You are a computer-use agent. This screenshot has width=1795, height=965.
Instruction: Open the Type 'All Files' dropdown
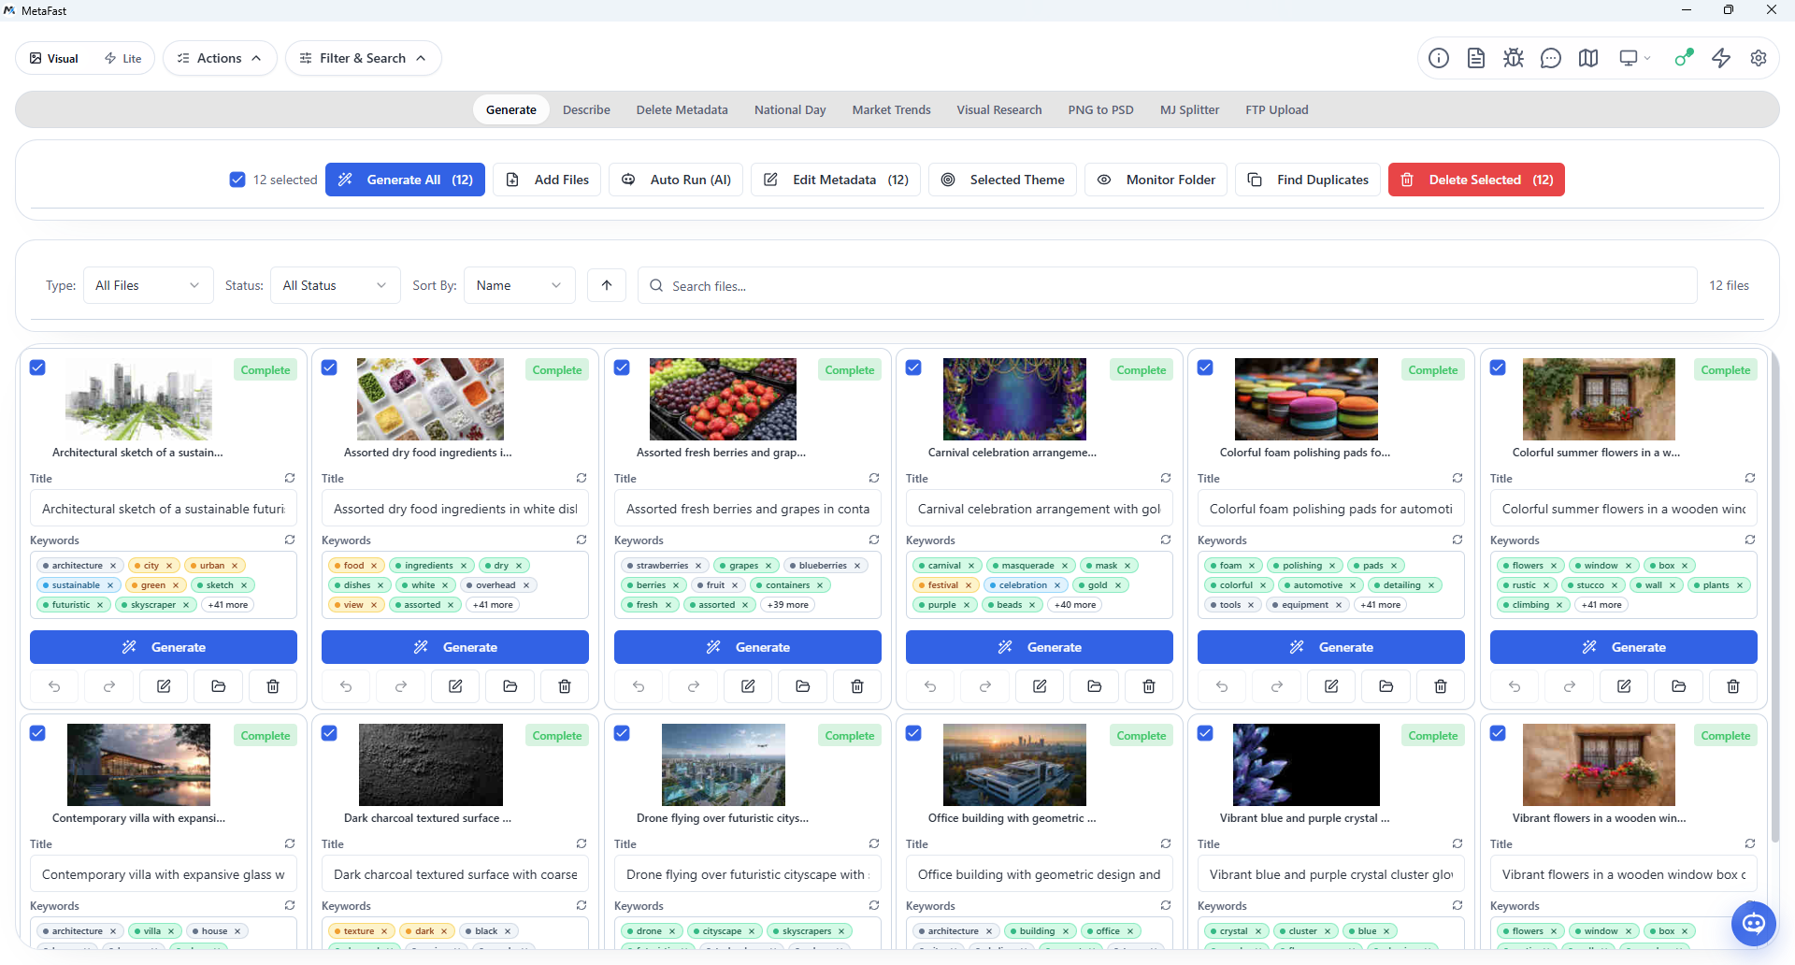pos(148,285)
